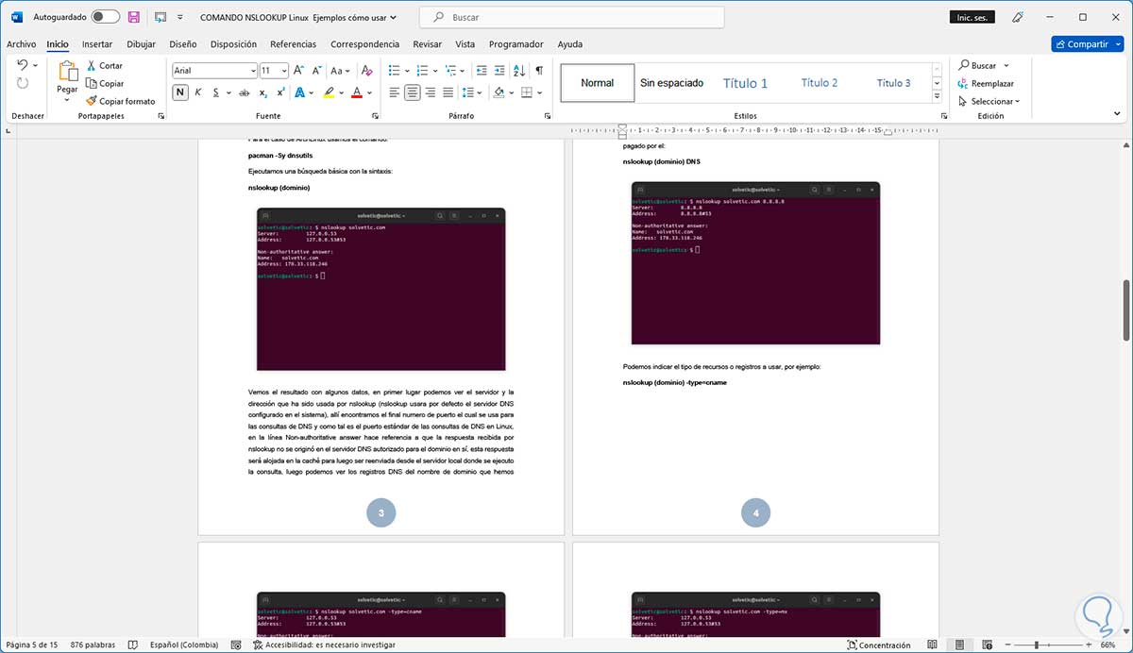Screen dimensions: 1133x653
Task: Toggle superscript x² formatting
Action: click(280, 92)
